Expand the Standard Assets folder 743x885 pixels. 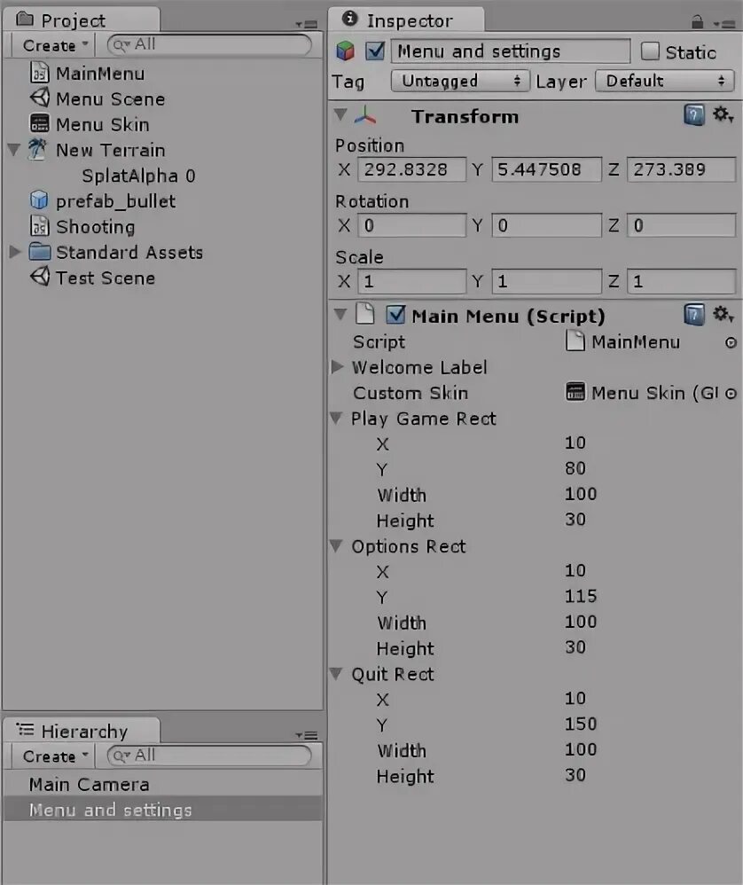pos(15,252)
